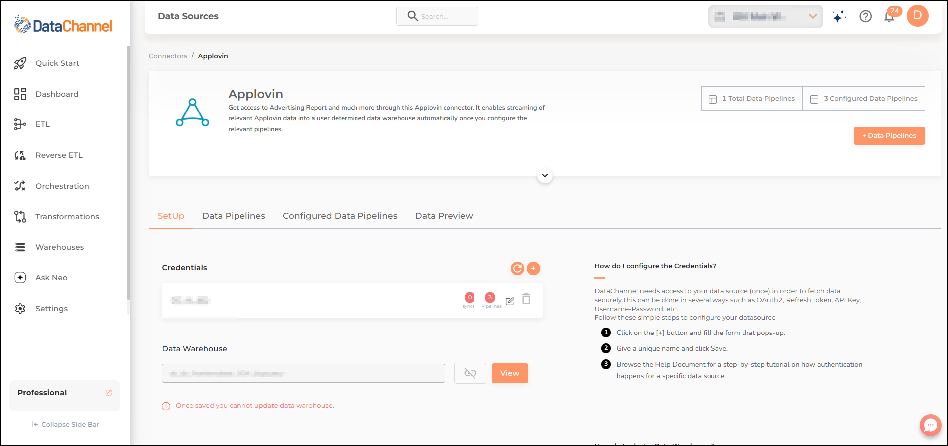Screen dimensions: 948x446
Task: Click the Professional plan card
Action: [x=65, y=395]
